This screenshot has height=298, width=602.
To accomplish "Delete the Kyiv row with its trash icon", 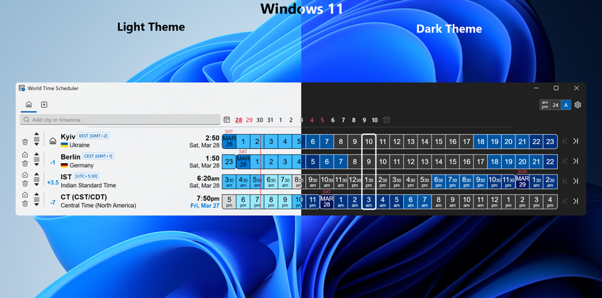I will point(25,142).
